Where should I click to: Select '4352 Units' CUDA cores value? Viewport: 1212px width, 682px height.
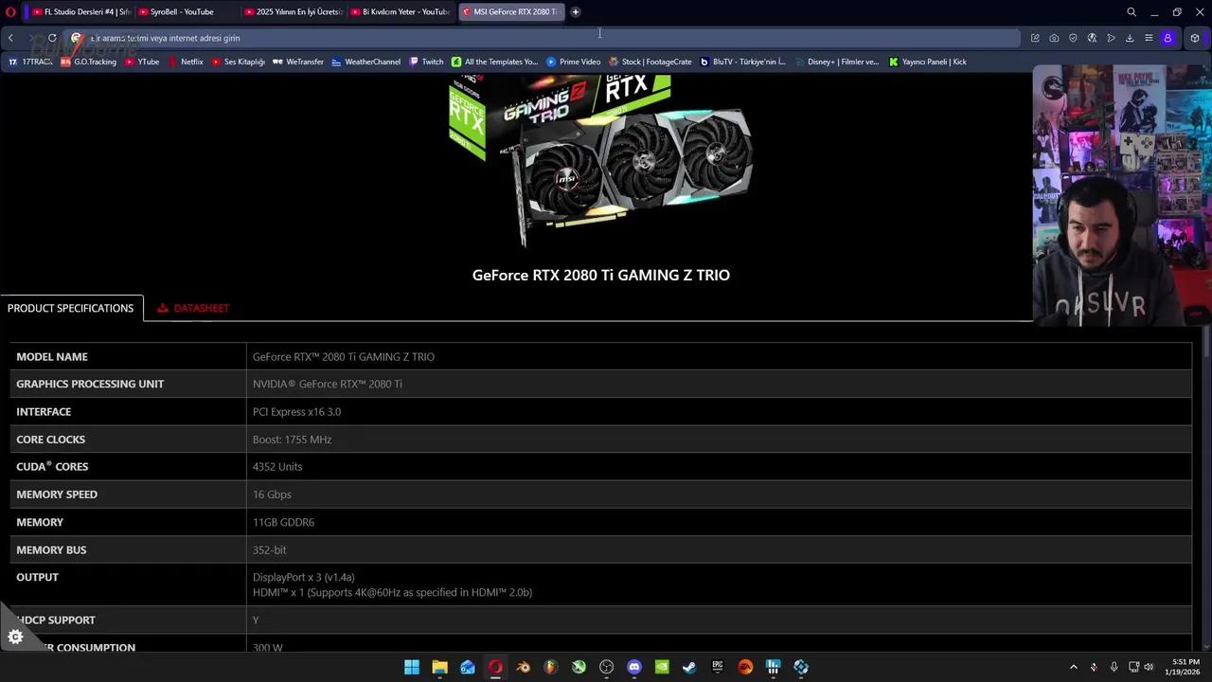277,467
